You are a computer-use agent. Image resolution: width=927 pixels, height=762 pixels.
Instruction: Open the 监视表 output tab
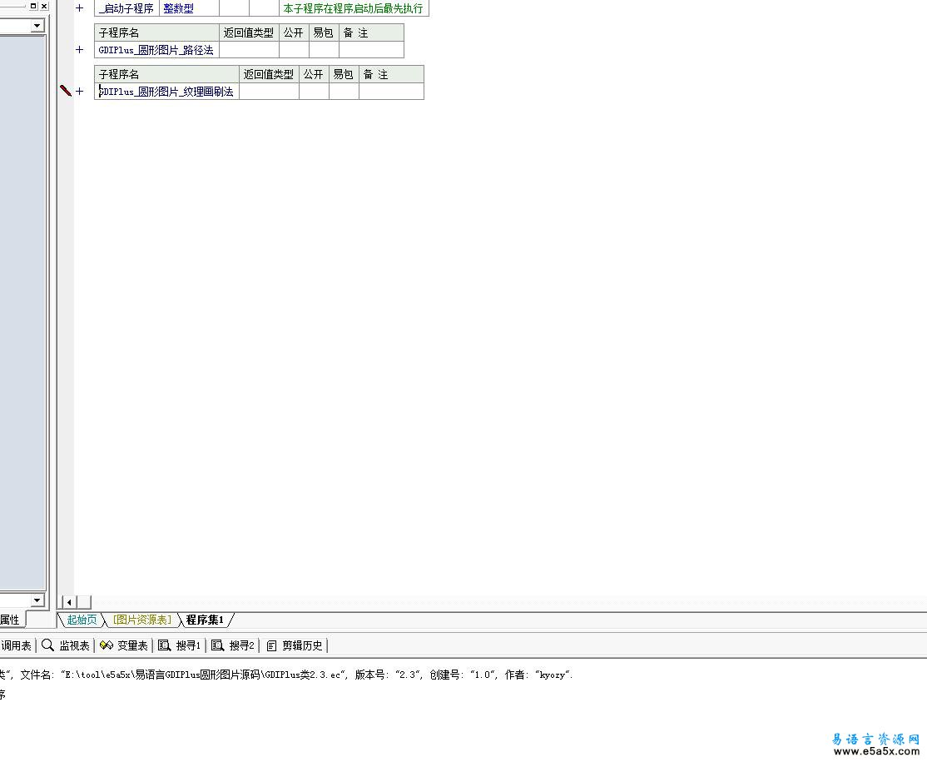coord(66,645)
